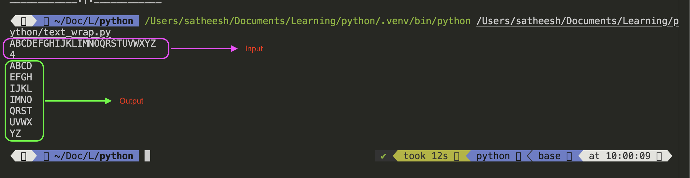Click the 'python' virtualenv status segment
This screenshot has height=178, width=690.
click(x=493, y=156)
